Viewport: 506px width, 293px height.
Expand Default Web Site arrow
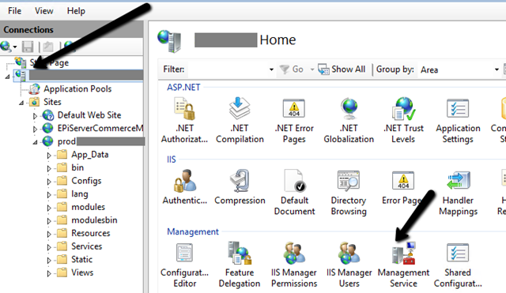[35, 116]
